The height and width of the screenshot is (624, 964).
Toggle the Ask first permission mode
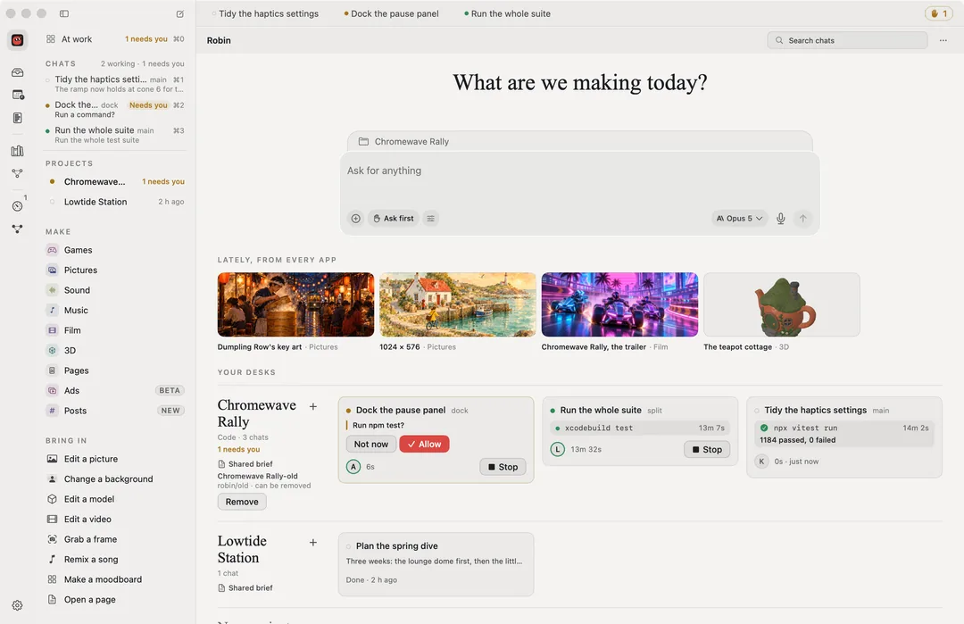(394, 218)
